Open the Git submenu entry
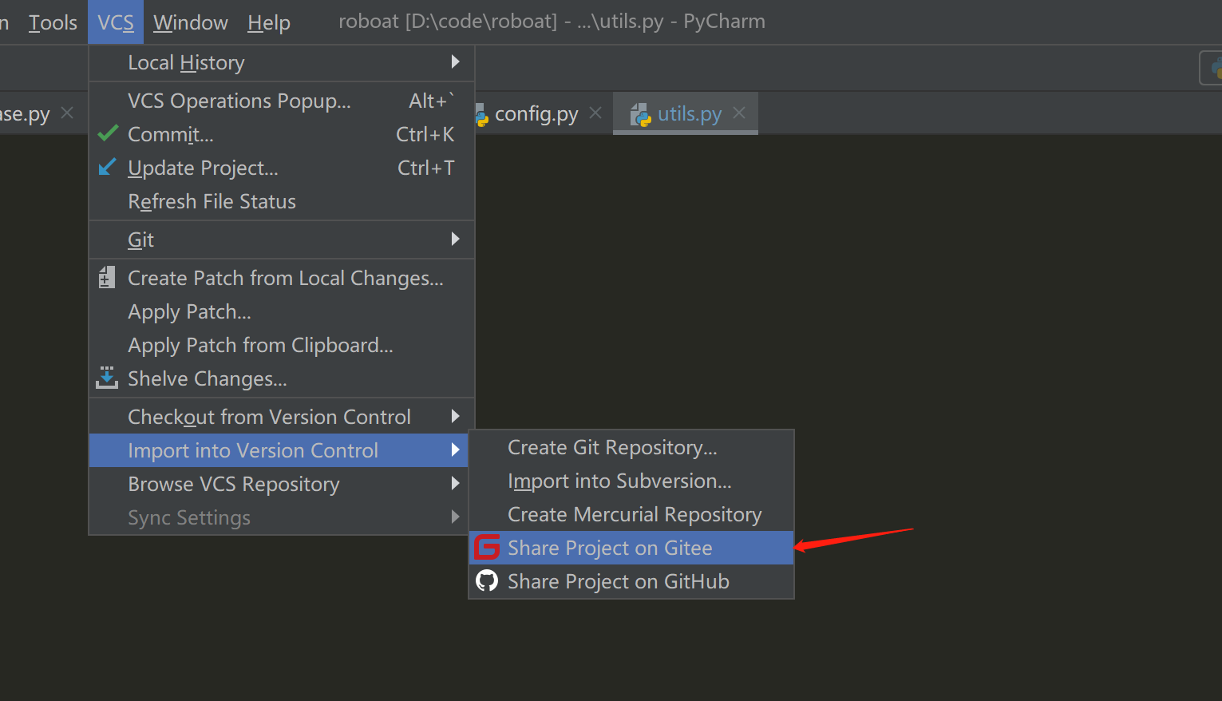1222x701 pixels. point(282,240)
